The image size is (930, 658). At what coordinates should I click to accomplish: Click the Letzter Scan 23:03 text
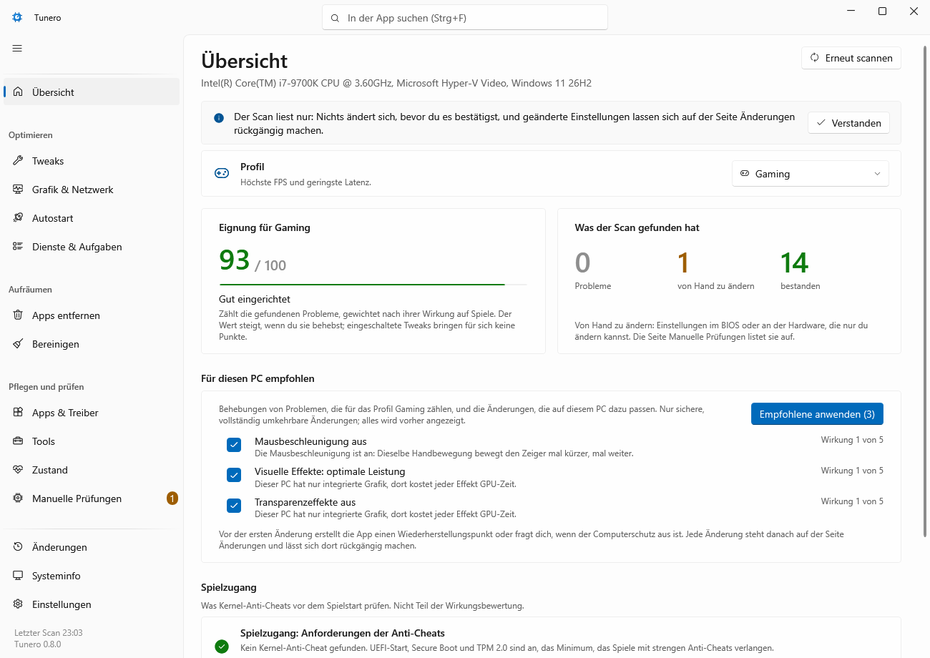tap(49, 633)
